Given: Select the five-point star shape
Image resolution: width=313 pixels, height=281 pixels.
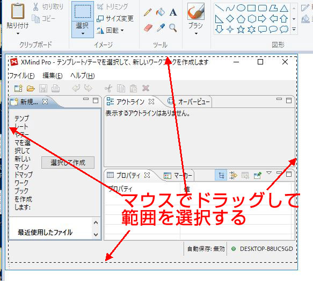Looking at the screenshot, I should click(241, 30).
